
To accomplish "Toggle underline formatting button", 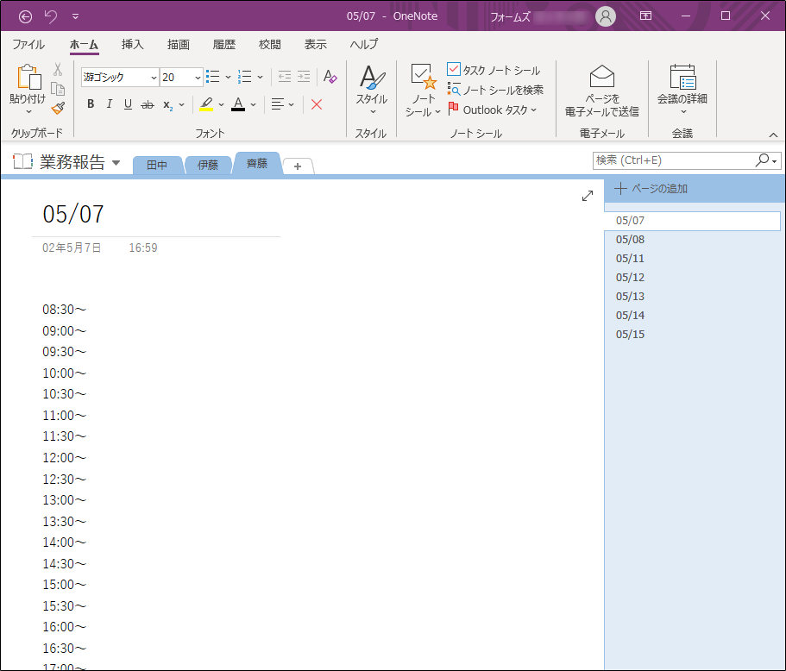I will (128, 104).
